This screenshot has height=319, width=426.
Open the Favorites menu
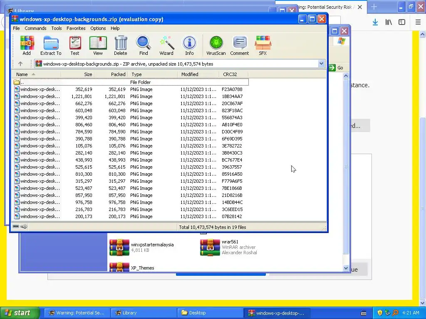[76, 28]
